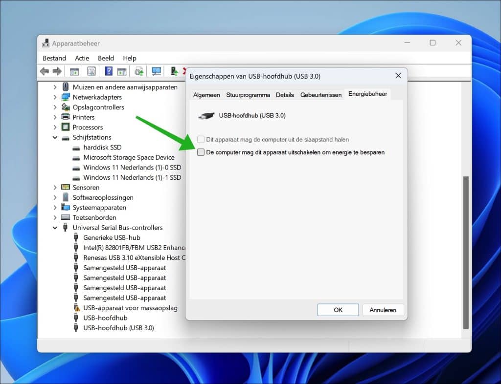
Task: Expand the Sensoren node
Action: (55, 188)
